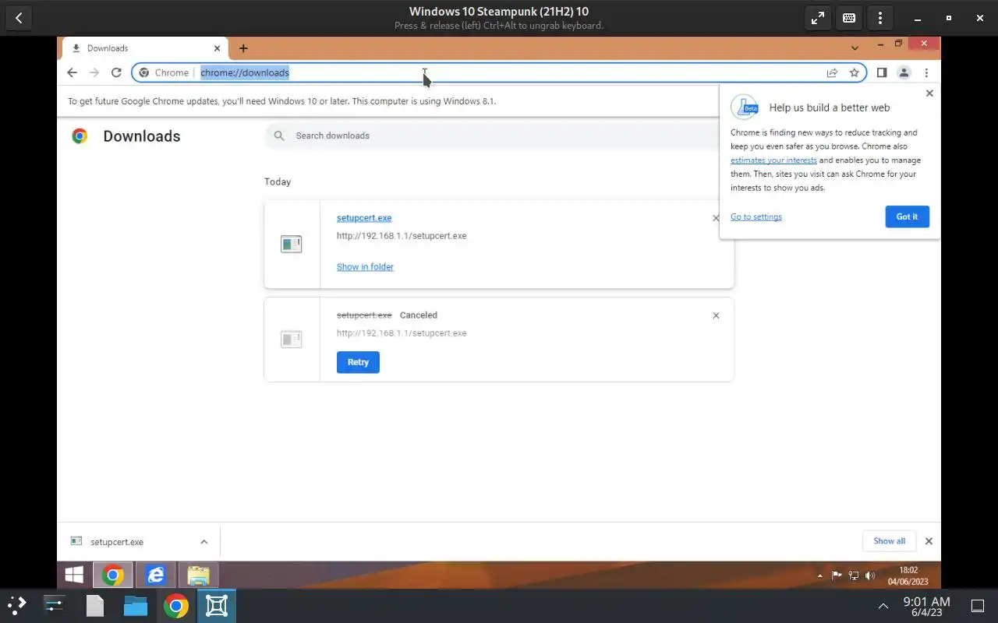The image size is (998, 623).
Task: Click the host show desktop icon
Action: pyautogui.click(x=978, y=606)
